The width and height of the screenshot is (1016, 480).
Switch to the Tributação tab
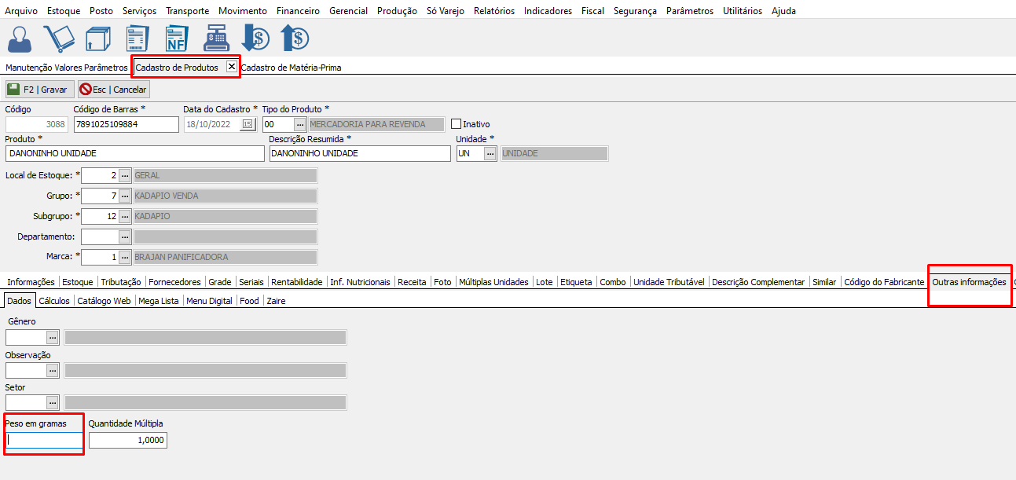pyautogui.click(x=121, y=282)
